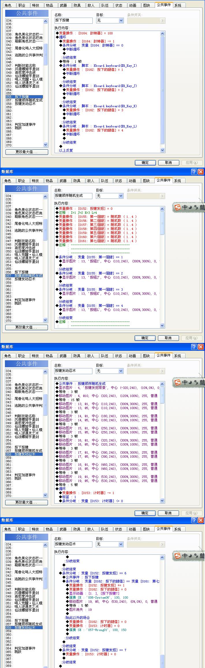Click the event list scroll-down arrow in the 按键顺序随机生成 window
The width and height of the screenshot is (205, 668).
click(x=45, y=320)
